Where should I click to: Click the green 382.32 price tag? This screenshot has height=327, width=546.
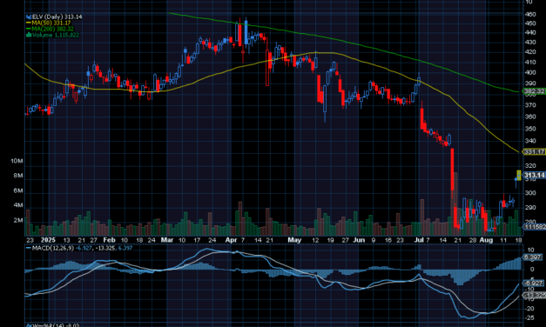coord(535,91)
